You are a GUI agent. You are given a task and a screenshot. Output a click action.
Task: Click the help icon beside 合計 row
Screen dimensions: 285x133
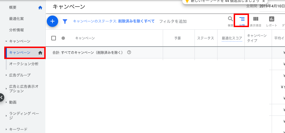click(x=129, y=52)
